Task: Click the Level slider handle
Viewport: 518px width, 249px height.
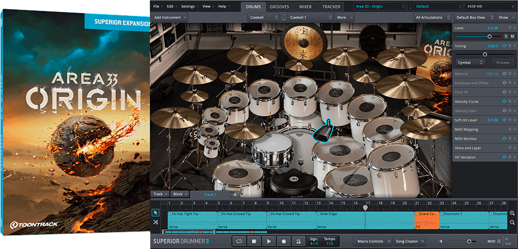Action: coord(490,36)
